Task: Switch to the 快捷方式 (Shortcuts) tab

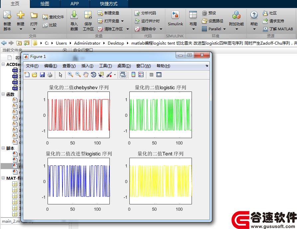Action: (109, 4)
